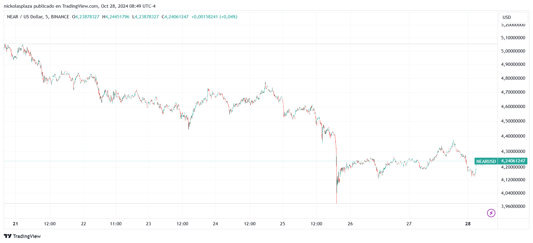
Task: Select date 25 on the time axis
Action: click(282, 224)
